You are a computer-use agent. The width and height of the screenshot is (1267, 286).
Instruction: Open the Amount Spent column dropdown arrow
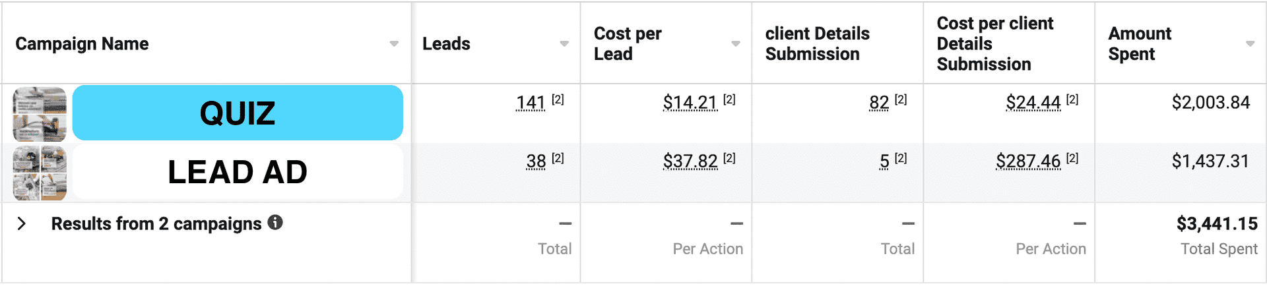1250,43
